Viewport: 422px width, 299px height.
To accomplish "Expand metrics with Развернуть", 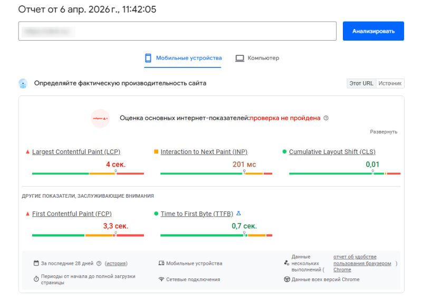I will pos(383,132).
